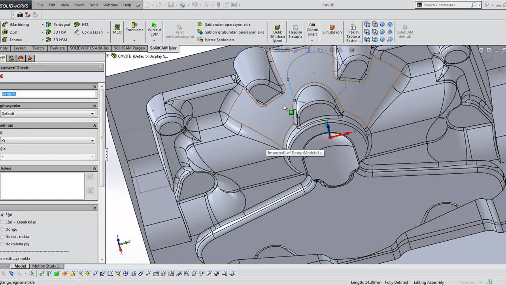506x285 pixels.
Task: Open the Tanıma recognition tool
Action: click(x=12, y=40)
